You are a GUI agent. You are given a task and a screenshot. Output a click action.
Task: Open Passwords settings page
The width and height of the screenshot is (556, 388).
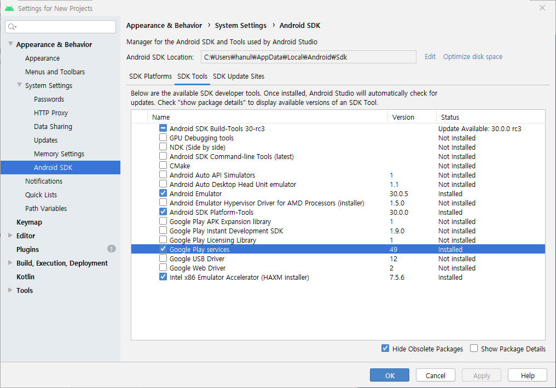(49, 99)
